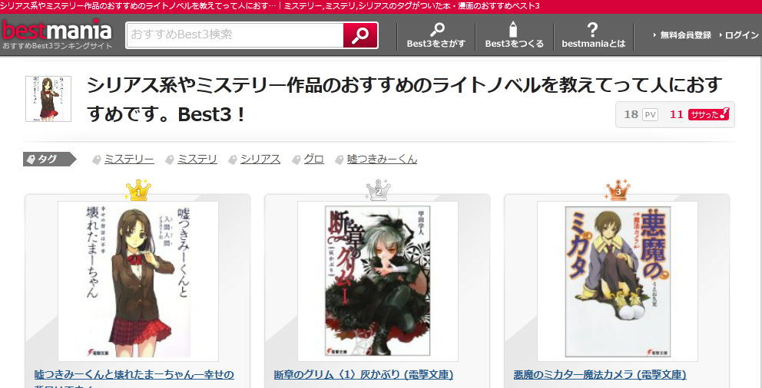
Task: Open Best3をつくる pencil icon
Action: click(x=514, y=30)
